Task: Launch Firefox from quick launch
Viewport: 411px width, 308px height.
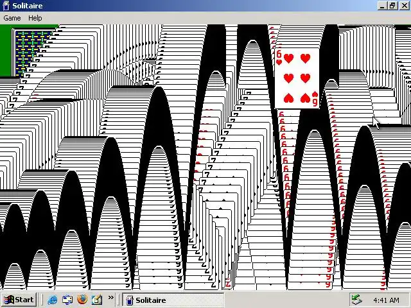Action: click(82, 300)
